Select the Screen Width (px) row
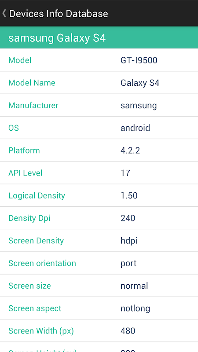 pyautogui.click(x=99, y=331)
